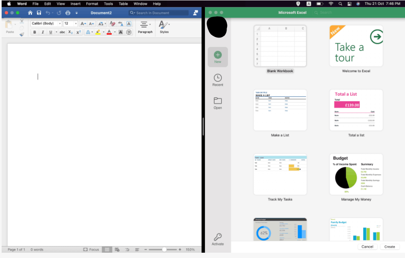Click zoom in plus button

coord(180,249)
